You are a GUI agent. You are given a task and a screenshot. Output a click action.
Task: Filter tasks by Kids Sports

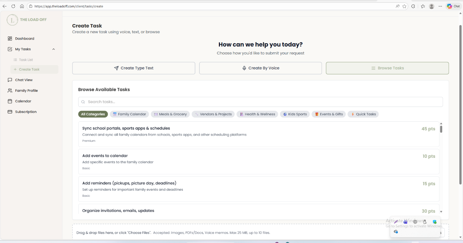pos(295,114)
